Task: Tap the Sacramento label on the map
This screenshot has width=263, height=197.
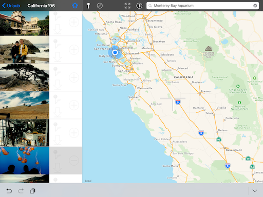Action: 154,21
